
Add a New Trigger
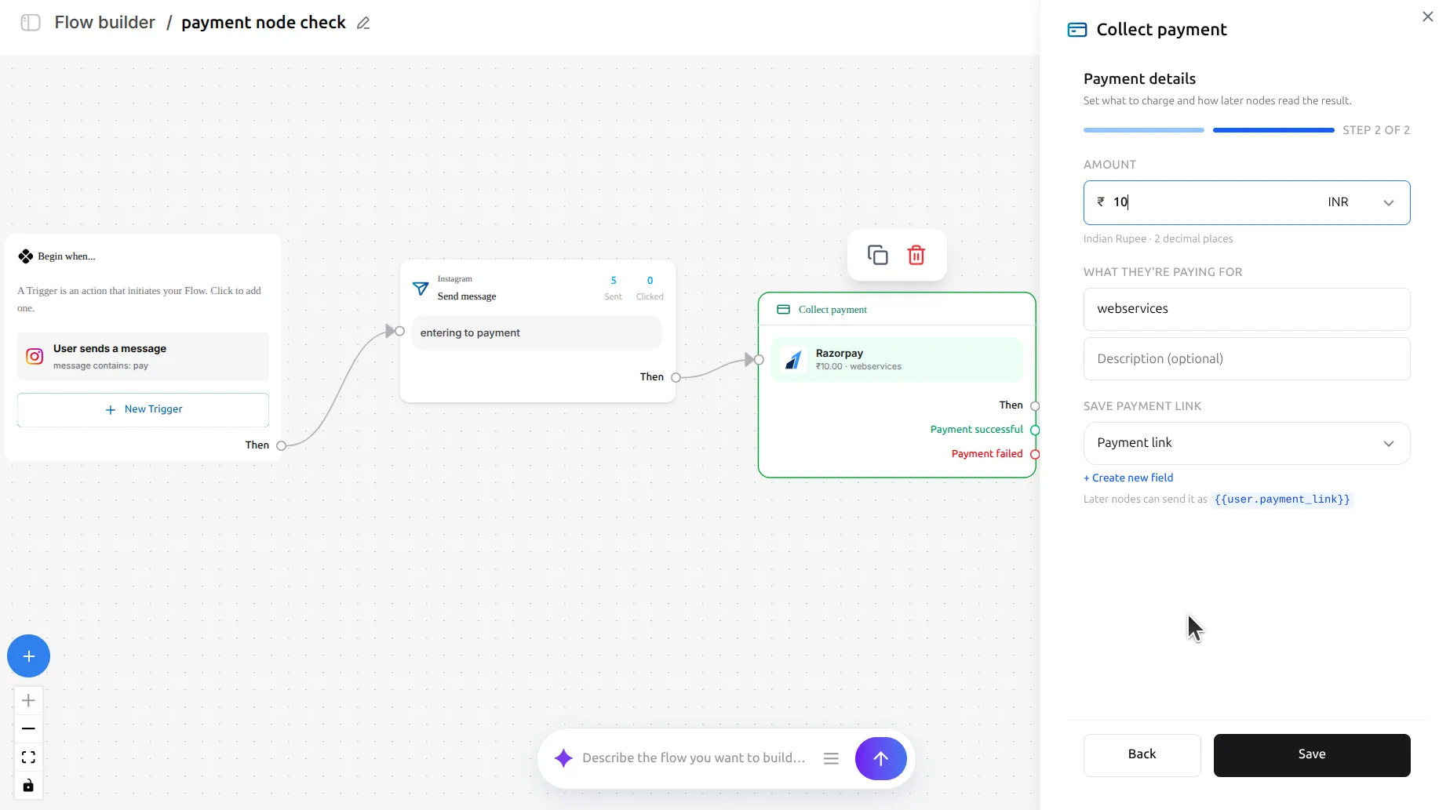click(x=143, y=409)
